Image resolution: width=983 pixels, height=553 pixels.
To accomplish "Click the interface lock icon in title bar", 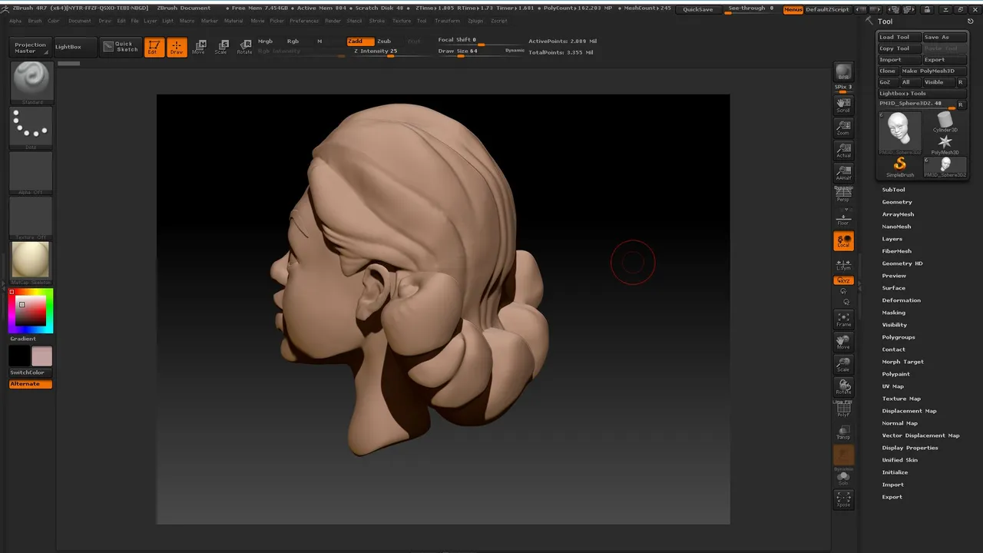I will point(927,9).
